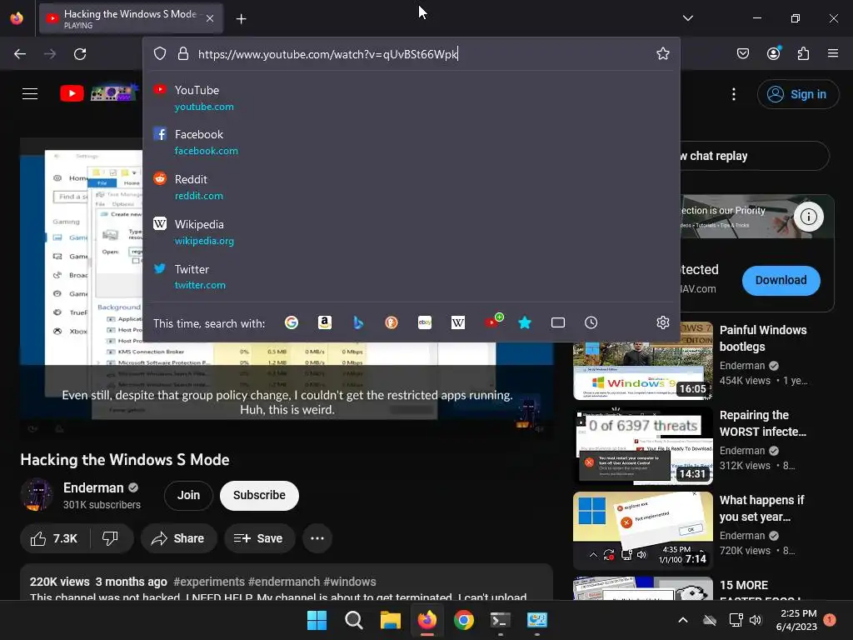The height and width of the screenshot is (640, 853).
Task: Open more actions ellipsis under video
Action: tap(317, 538)
